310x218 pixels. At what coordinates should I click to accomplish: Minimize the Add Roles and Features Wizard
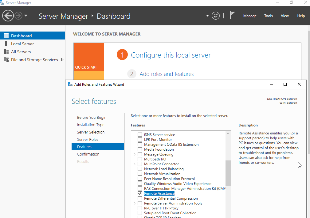pos(271,85)
